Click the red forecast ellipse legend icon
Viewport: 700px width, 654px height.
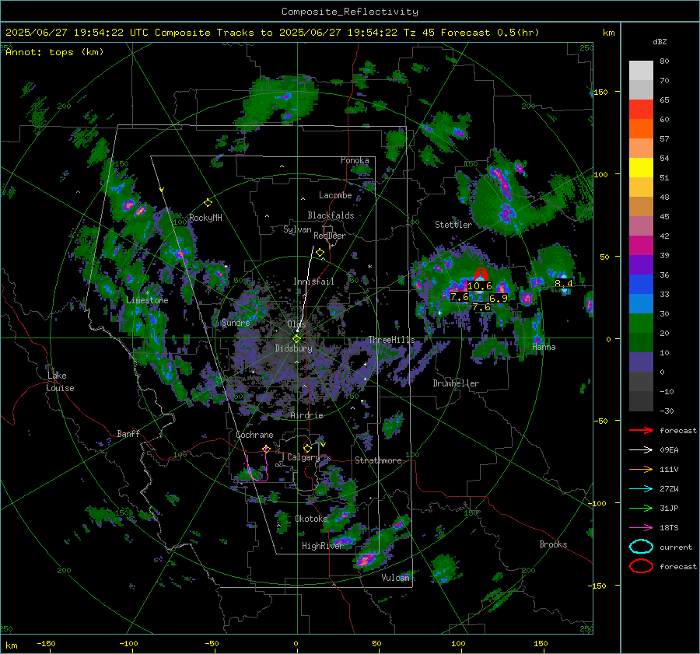(x=641, y=566)
